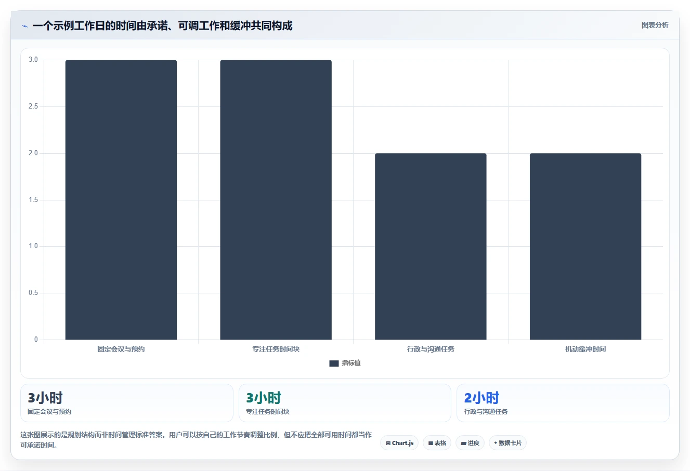690x471 pixels.
Task: Toggle the 指标值 legend entry
Action: [345, 363]
